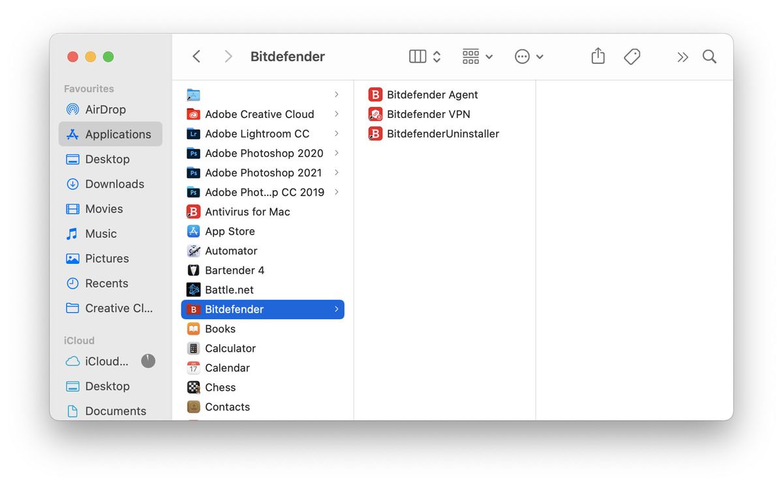Open Downloads from the sidebar
783x486 pixels.
(115, 184)
